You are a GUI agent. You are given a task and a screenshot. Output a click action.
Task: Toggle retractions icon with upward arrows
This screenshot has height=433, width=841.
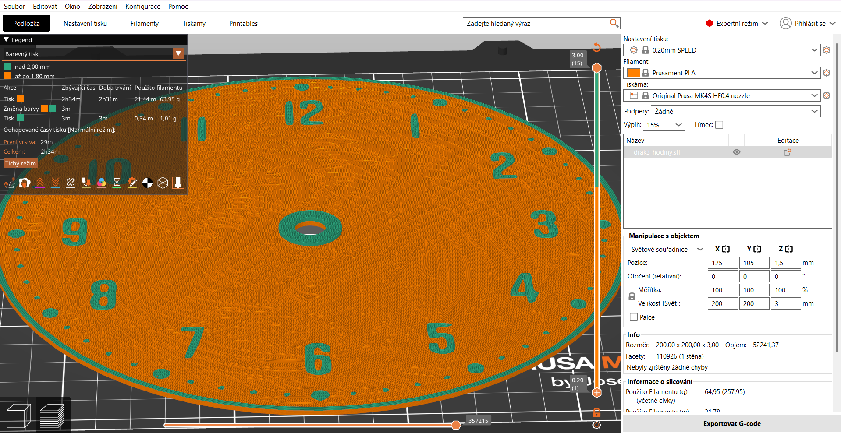coord(40,183)
